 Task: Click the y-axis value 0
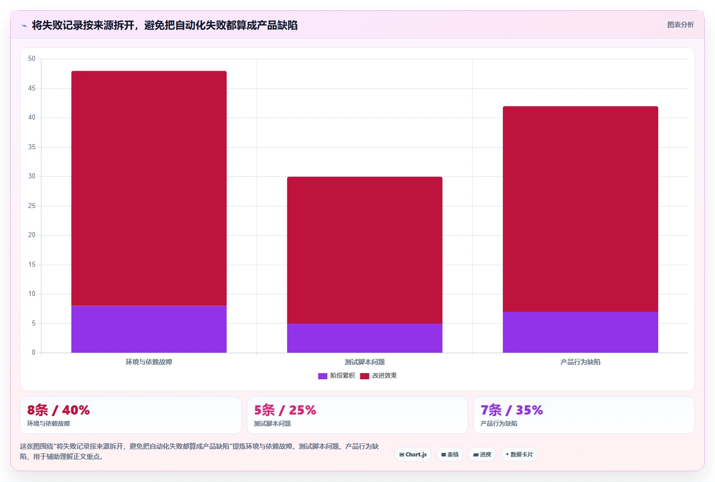33,353
